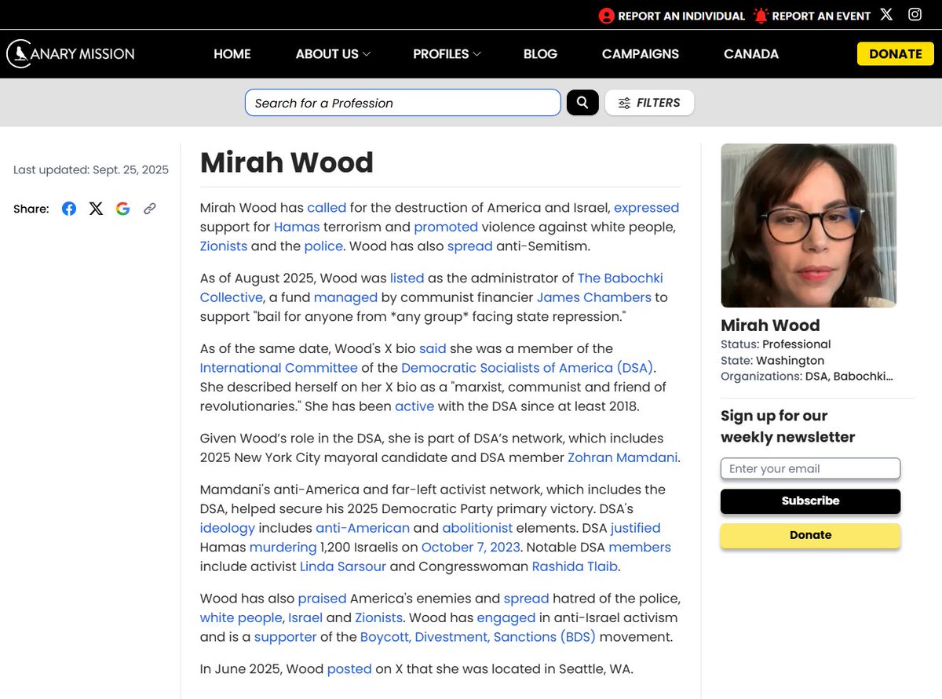Open the James Chambers link

(x=594, y=297)
